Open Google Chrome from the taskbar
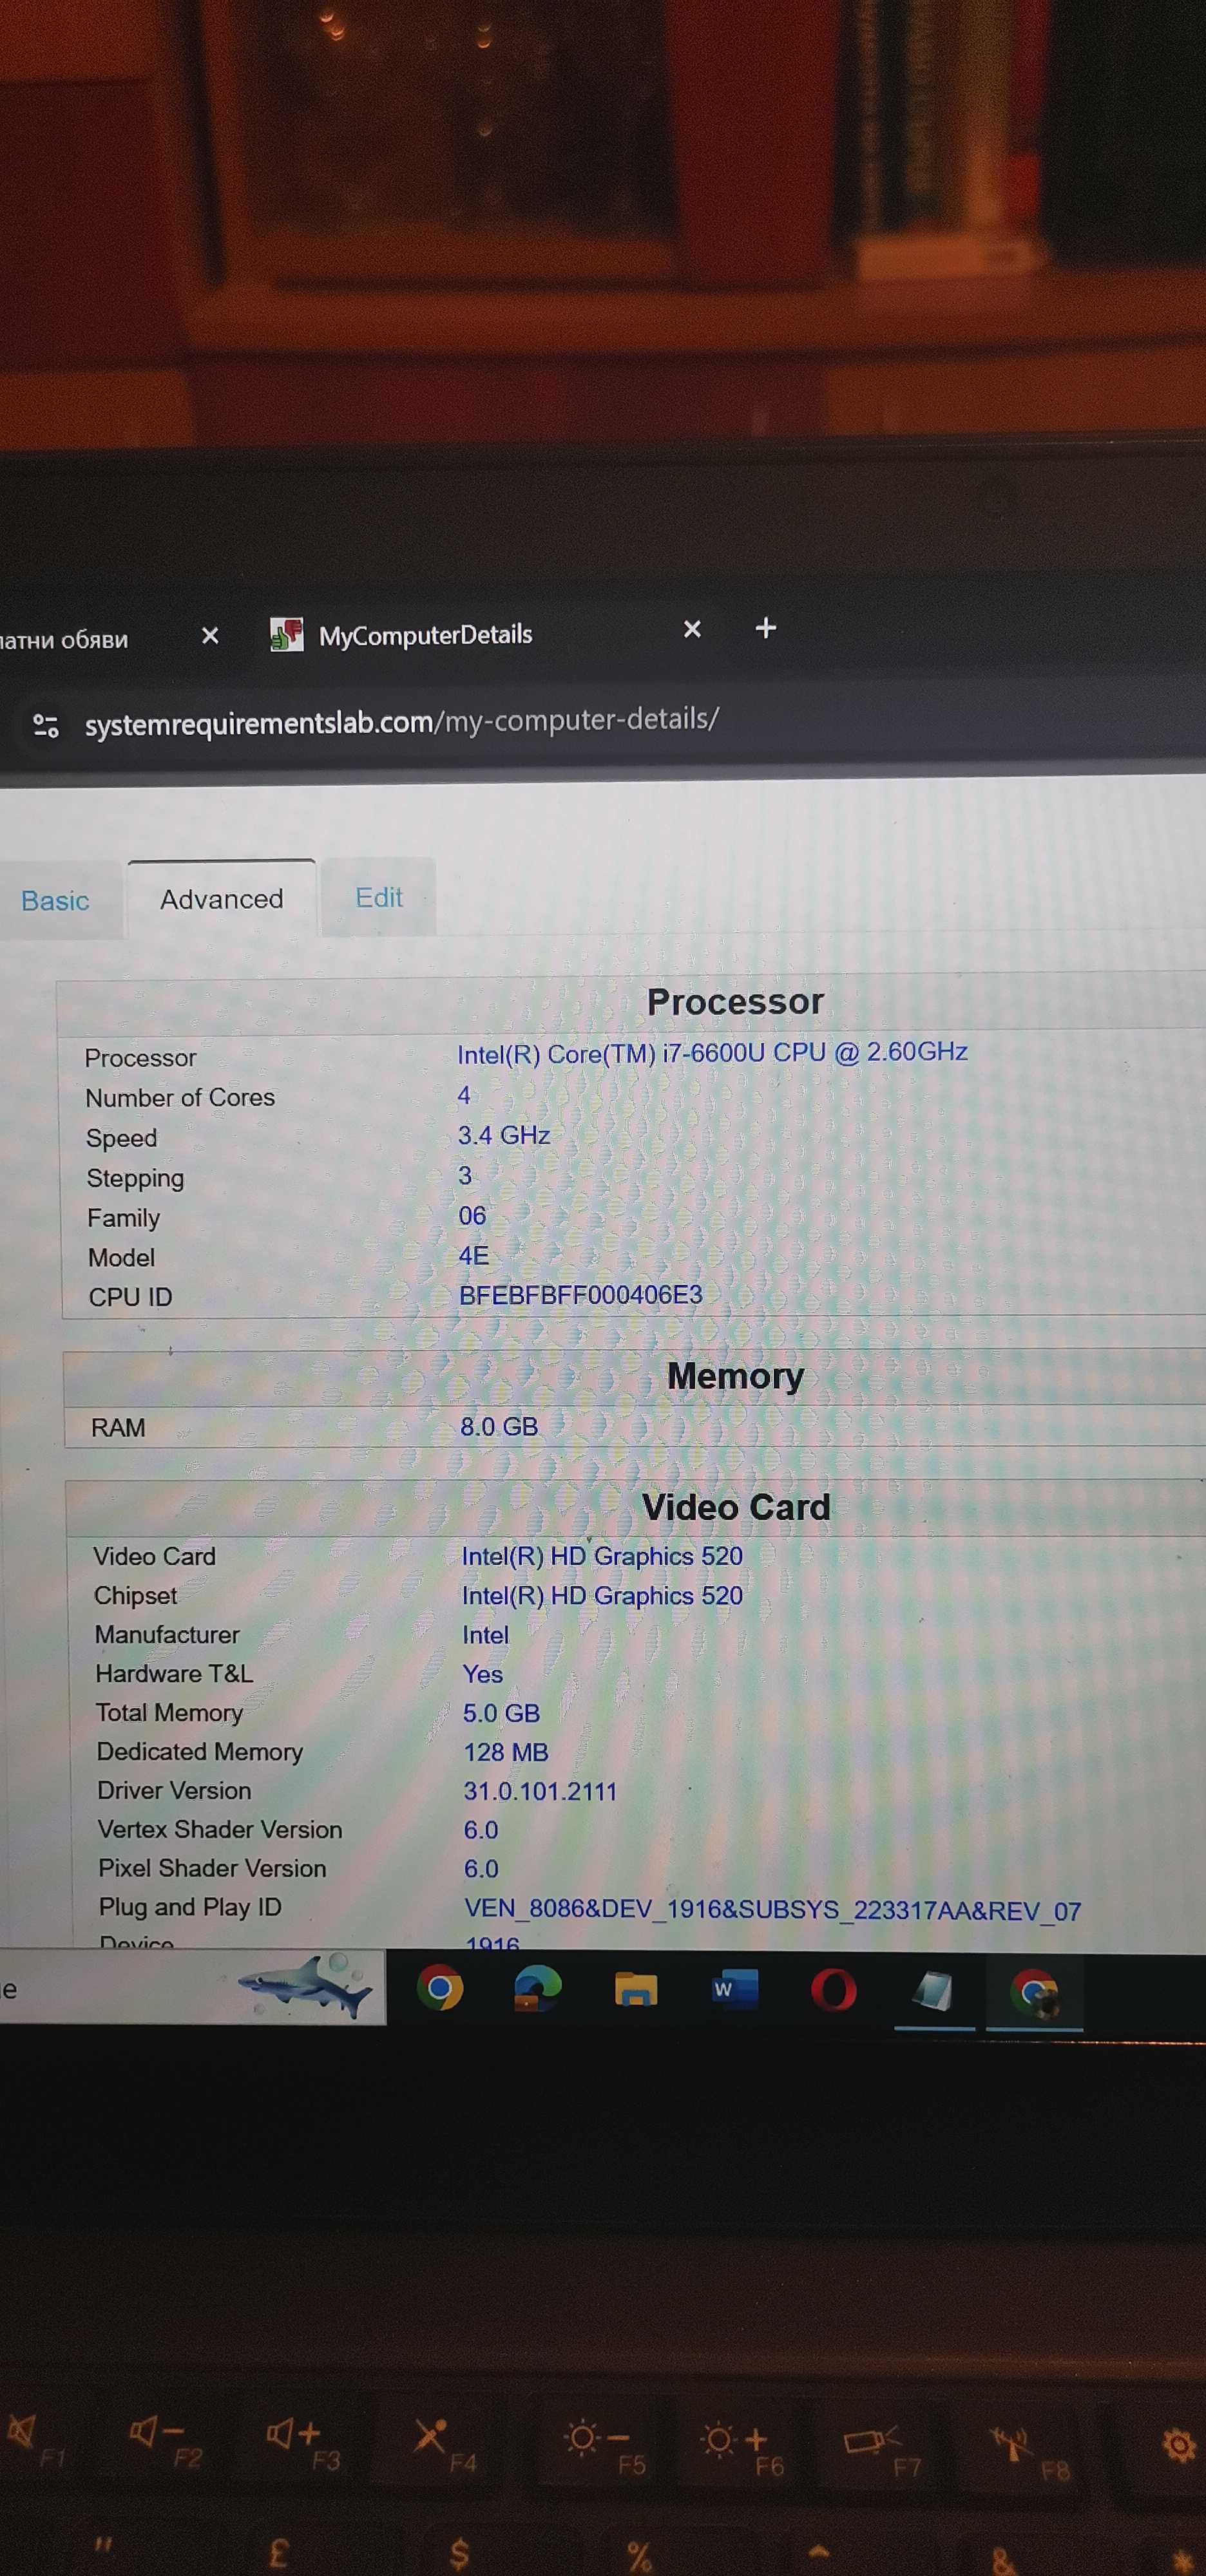This screenshot has width=1206, height=2576. point(440,1987)
